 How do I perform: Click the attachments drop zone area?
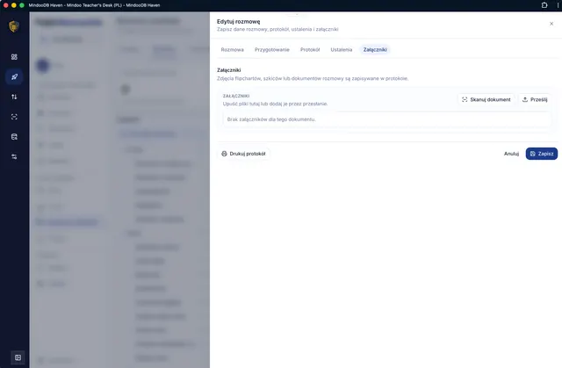[x=387, y=111]
